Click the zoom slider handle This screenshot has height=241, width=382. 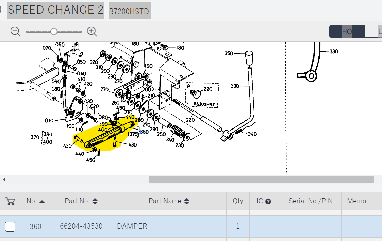pyautogui.click(x=54, y=32)
